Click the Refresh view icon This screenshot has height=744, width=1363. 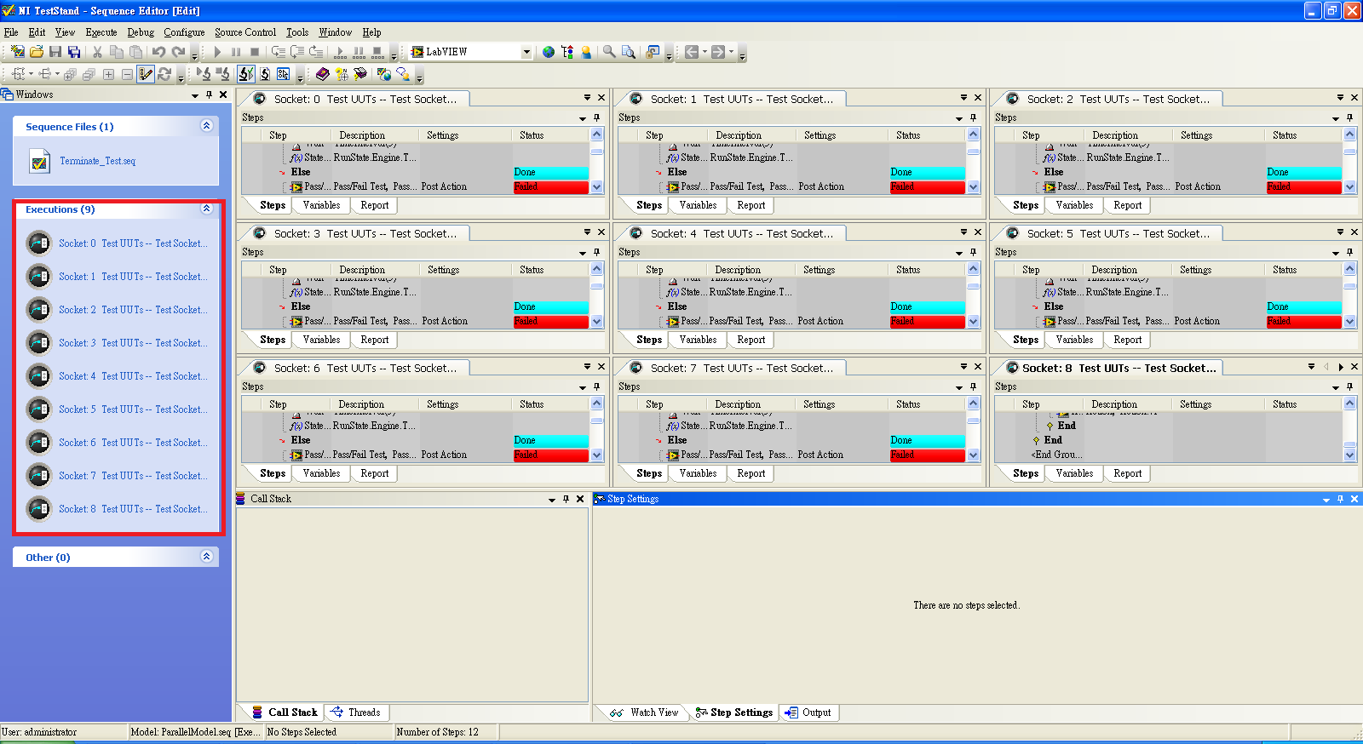164,74
